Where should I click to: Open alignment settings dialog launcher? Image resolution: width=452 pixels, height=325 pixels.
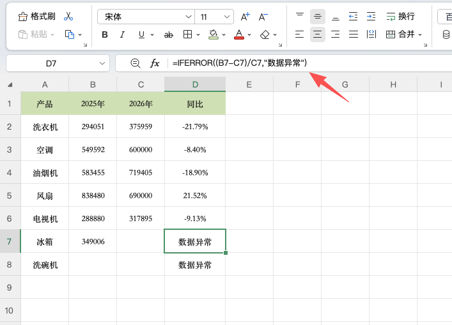pyautogui.click(x=426, y=45)
